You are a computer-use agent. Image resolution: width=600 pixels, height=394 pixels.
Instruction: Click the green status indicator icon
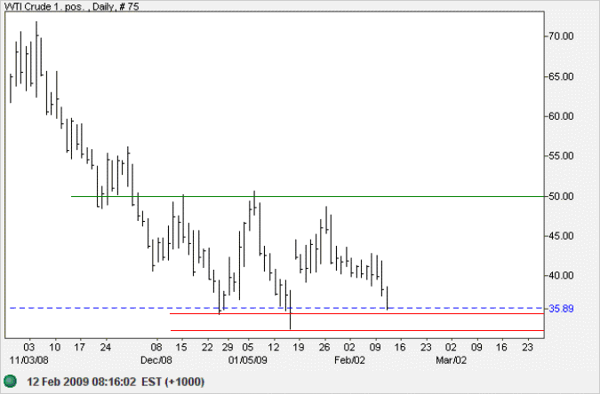[x=11, y=381]
